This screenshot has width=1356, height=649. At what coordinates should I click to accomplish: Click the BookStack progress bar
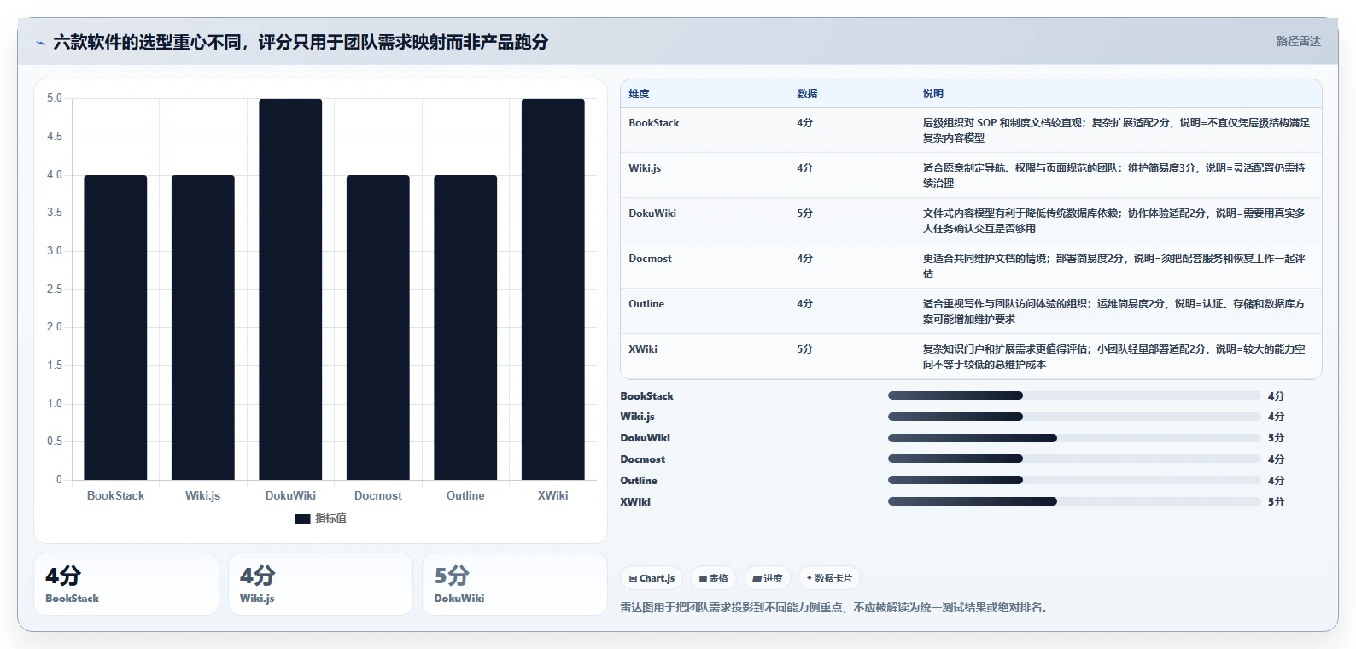tap(1074, 395)
